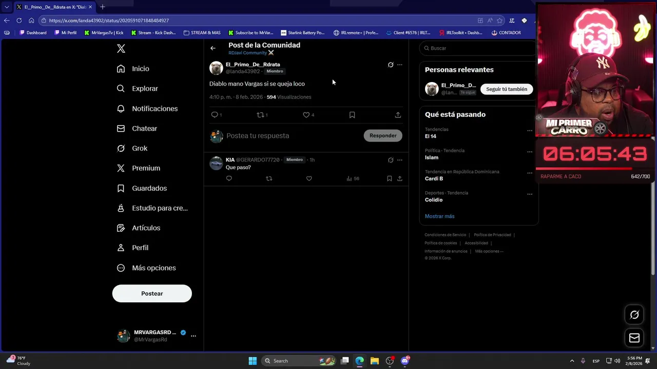Open a new browser tab
657x369 pixels.
coord(103,7)
